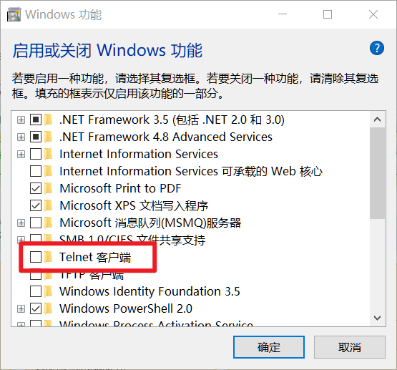
Task: Uncheck Microsoft Print to PDF checkbox
Action: point(36,188)
